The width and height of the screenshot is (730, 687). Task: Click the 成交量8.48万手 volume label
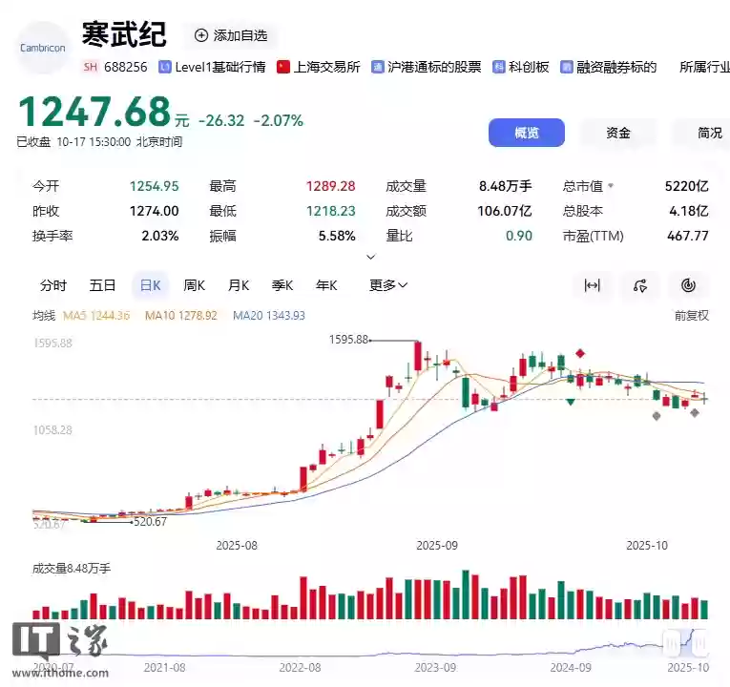click(72, 569)
